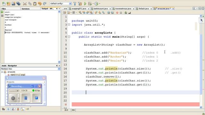The image size is (205, 115).
Task: Click the Undo arrow icon
Action: tap(40, 4)
